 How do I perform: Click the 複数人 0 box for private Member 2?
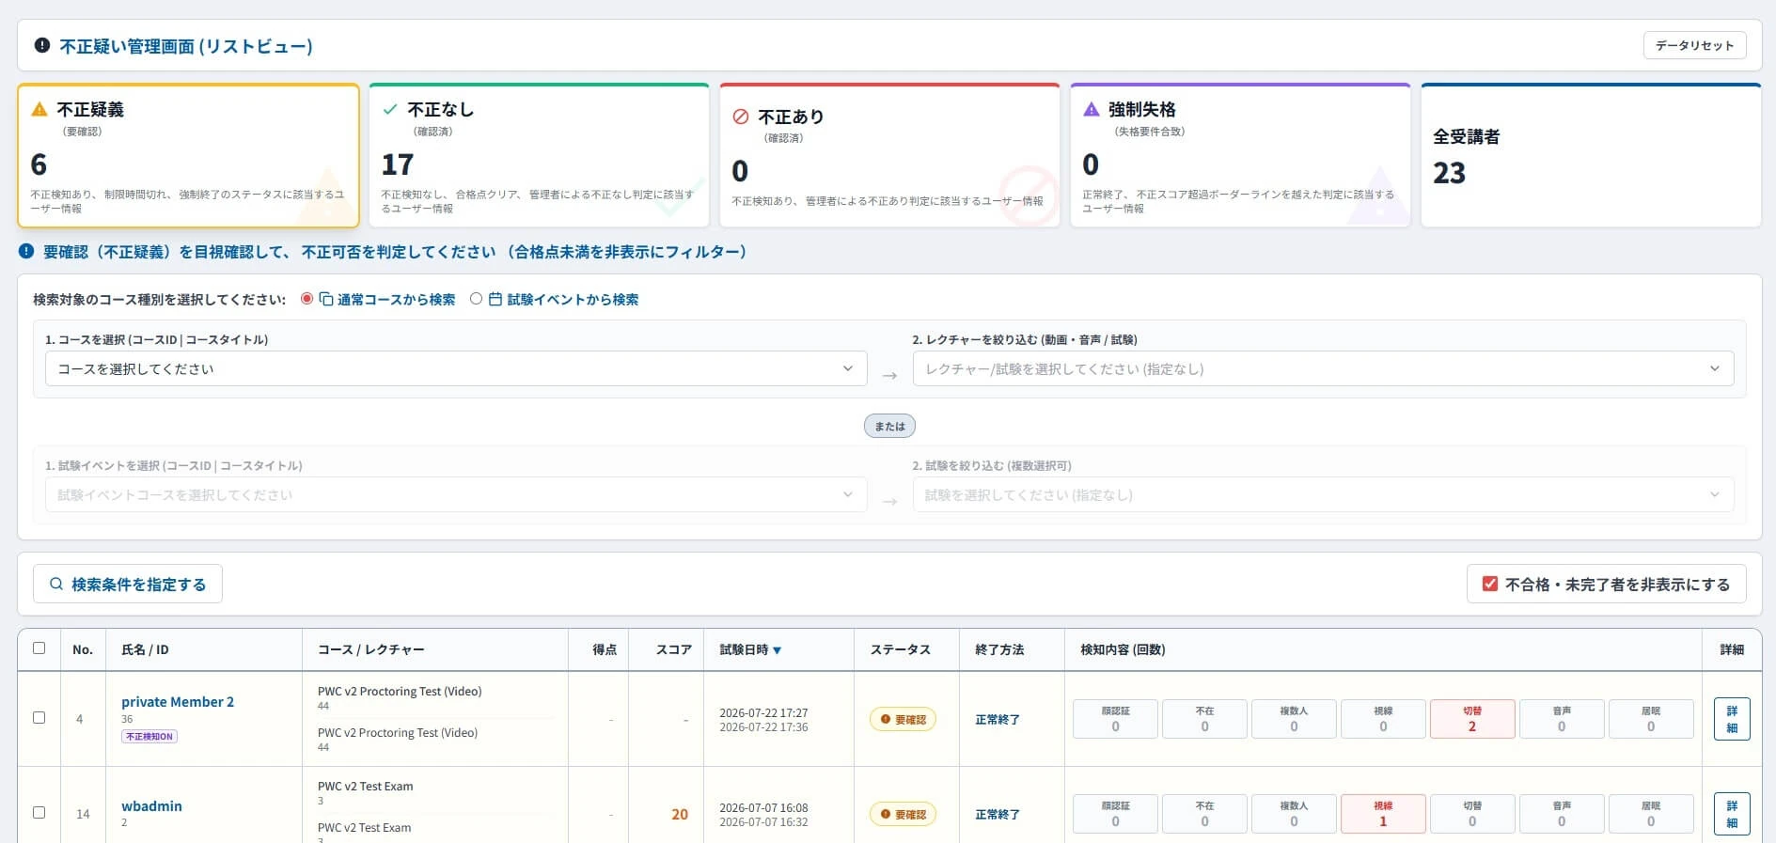(x=1294, y=719)
